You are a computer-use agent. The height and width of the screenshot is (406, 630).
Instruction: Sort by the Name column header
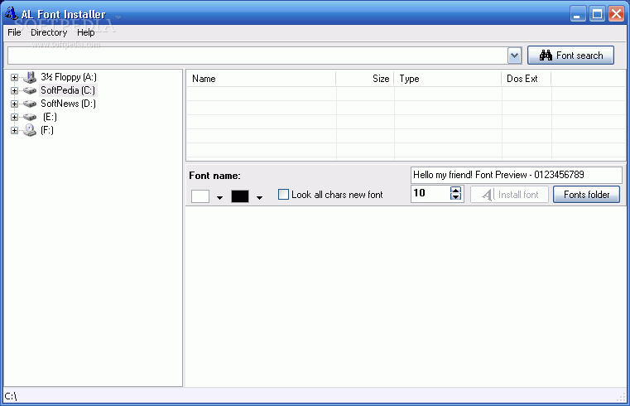coord(261,79)
